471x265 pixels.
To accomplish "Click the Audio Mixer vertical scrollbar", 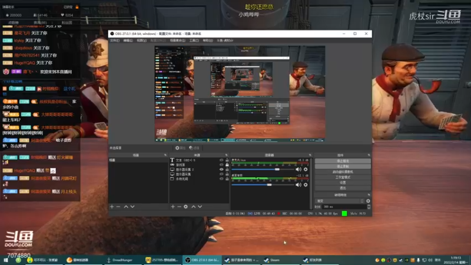I will pyautogui.click(x=311, y=183).
